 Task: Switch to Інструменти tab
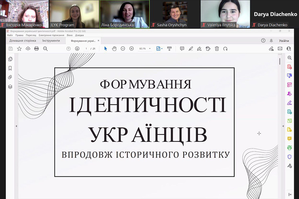tap(51, 40)
